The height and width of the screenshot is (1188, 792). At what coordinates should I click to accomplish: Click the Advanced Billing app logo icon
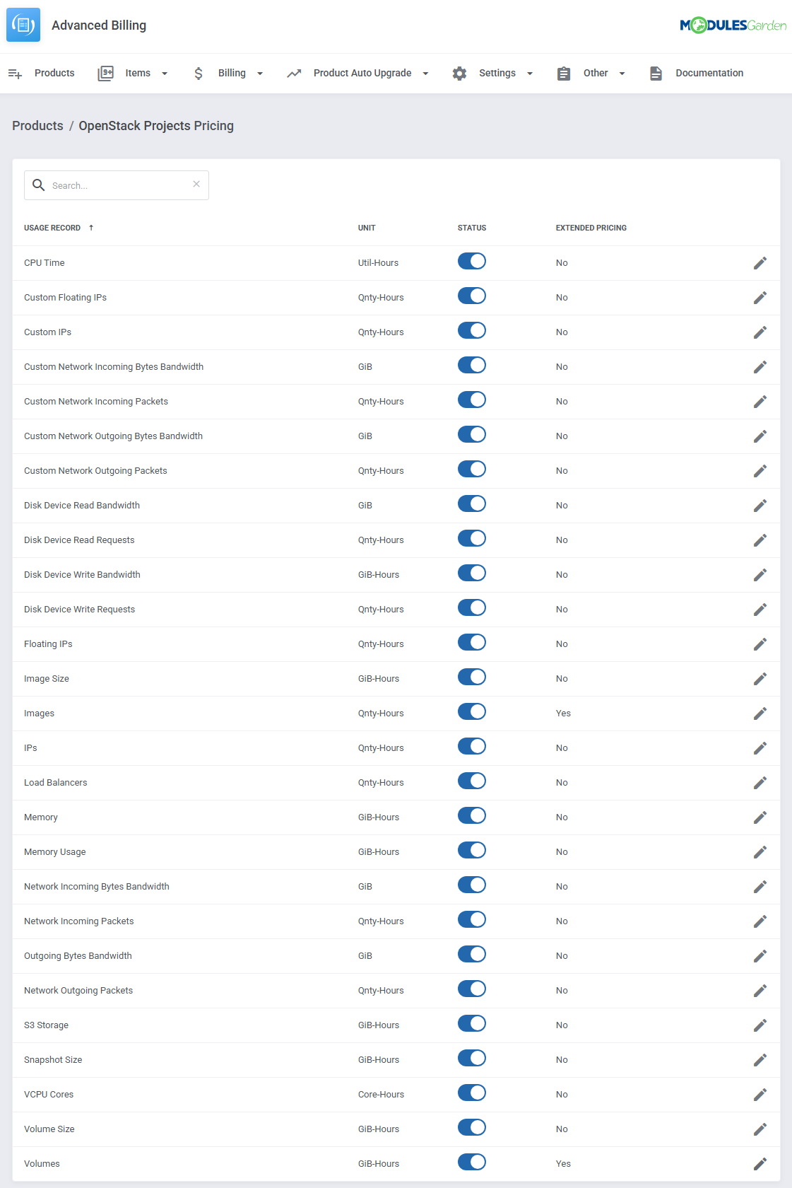pos(23,25)
